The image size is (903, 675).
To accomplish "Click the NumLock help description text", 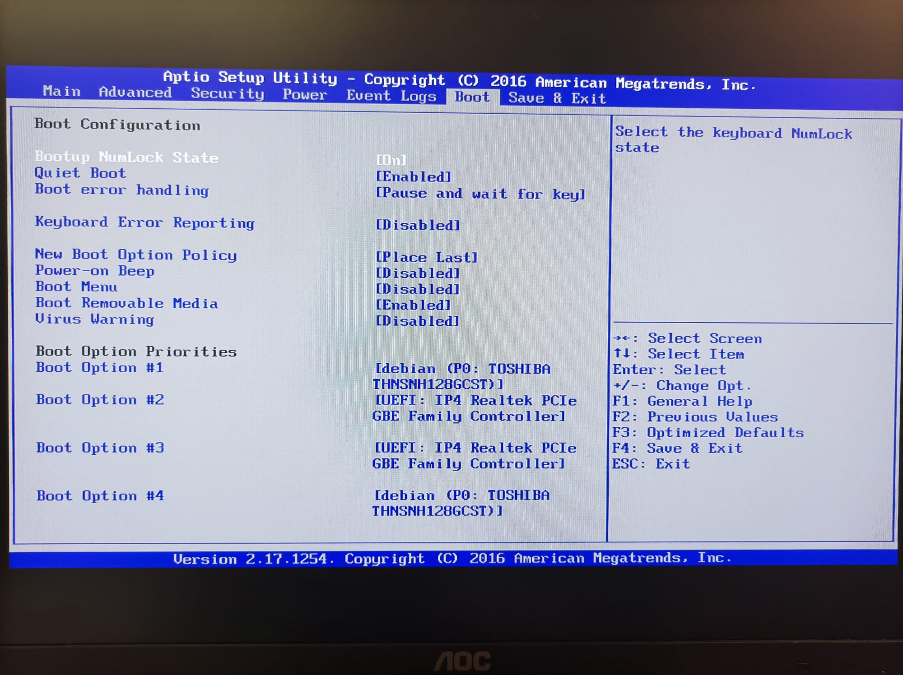I will (x=734, y=140).
